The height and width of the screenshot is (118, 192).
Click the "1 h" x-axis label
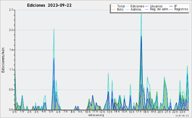(x=22, y=112)
